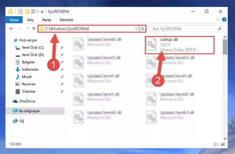Click the Back navigation arrow
Screen dimensions: 235x154
tap(11, 29)
